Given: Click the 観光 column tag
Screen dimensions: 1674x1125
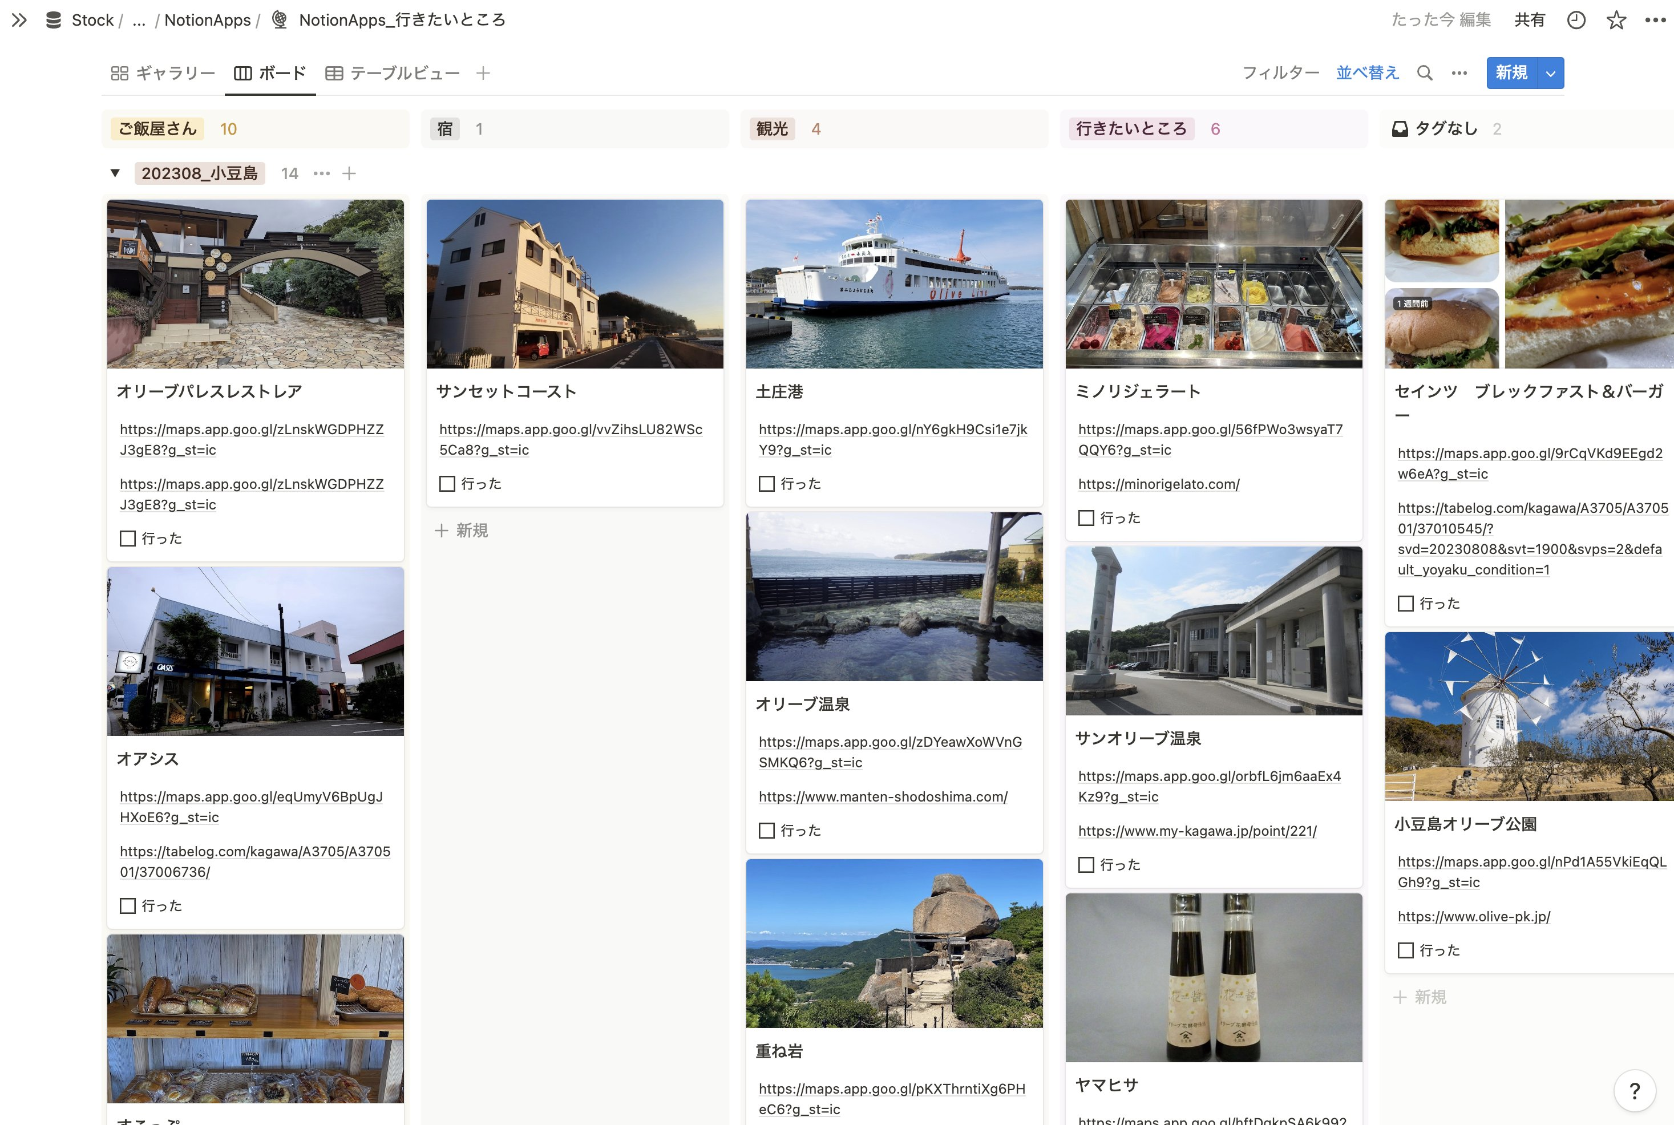Looking at the screenshot, I should pos(772,129).
